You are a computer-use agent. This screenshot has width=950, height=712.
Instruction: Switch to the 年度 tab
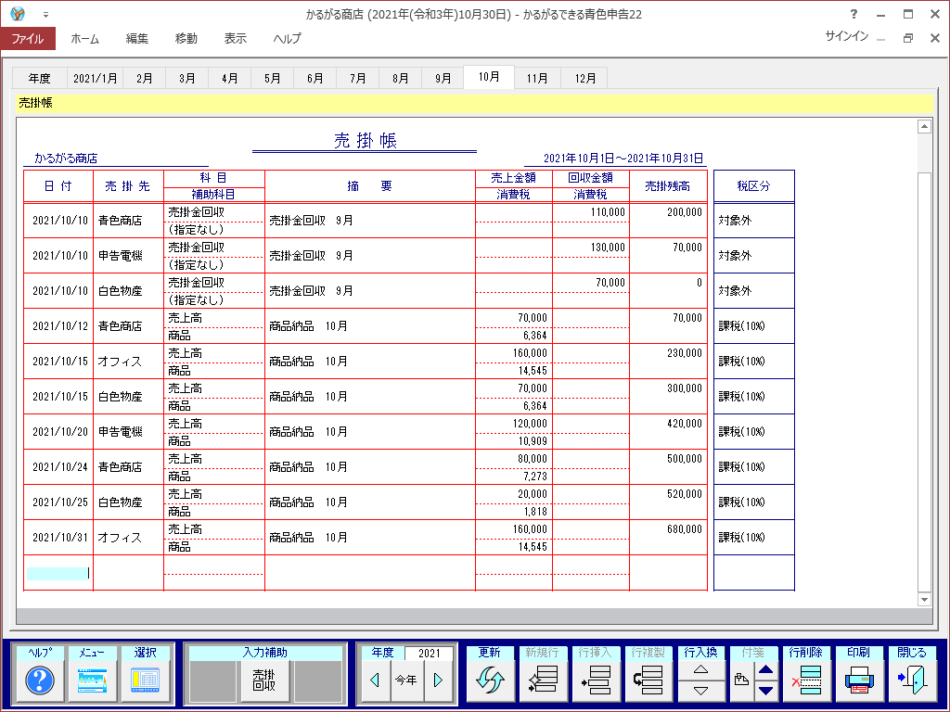[39, 78]
